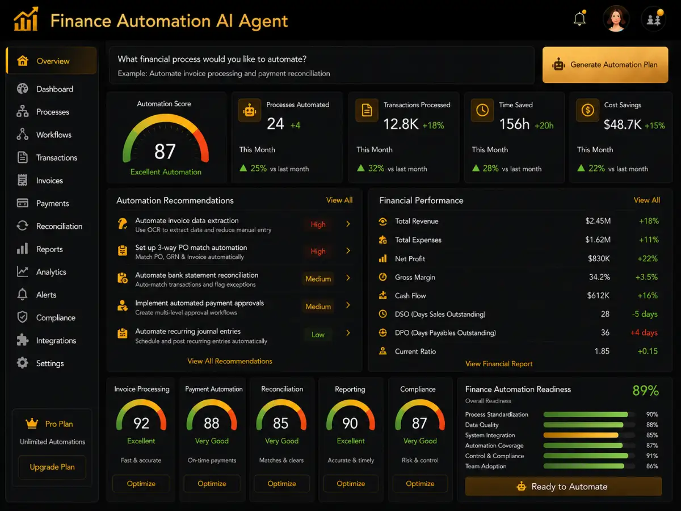Click the Net Profit bar icon
The image size is (681, 511).
[383, 258]
